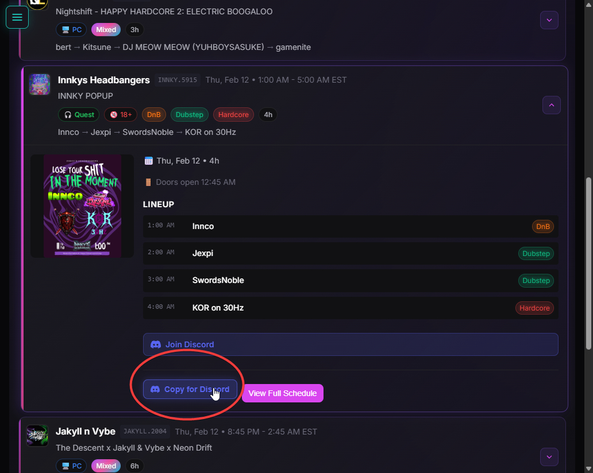The width and height of the screenshot is (593, 473).
Task: Click the door icon beside Doors open
Action: [149, 182]
